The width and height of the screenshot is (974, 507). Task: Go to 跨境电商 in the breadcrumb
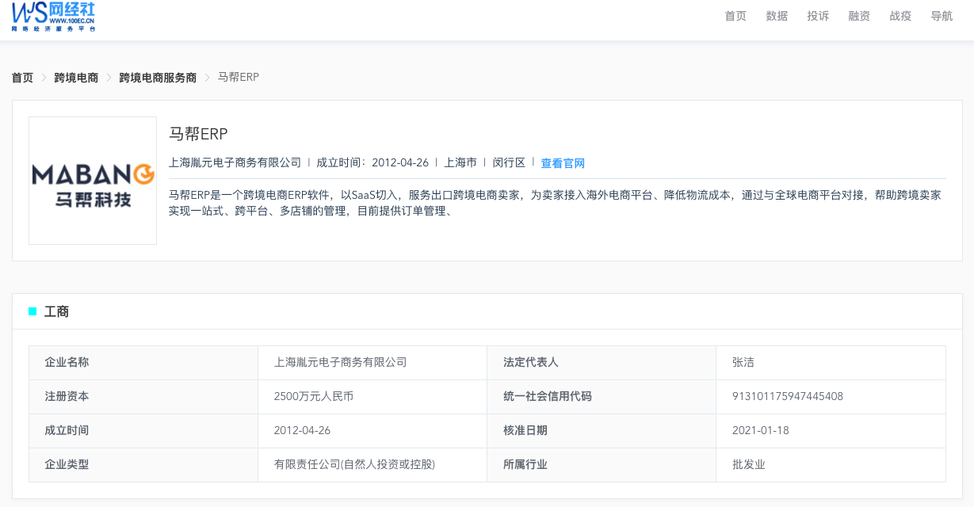click(x=76, y=78)
